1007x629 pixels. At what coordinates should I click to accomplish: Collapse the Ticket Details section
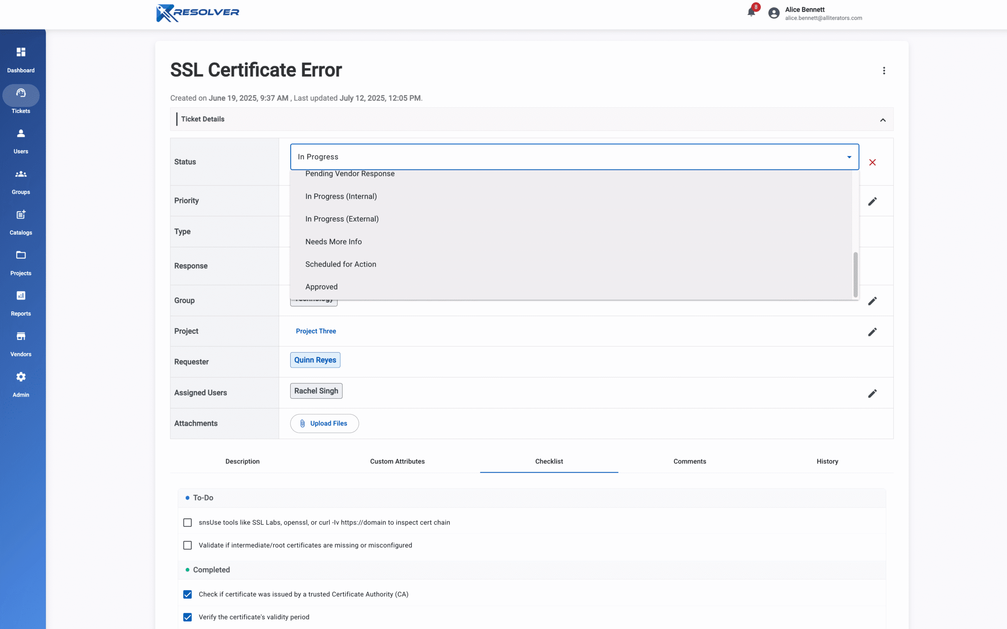[883, 120]
